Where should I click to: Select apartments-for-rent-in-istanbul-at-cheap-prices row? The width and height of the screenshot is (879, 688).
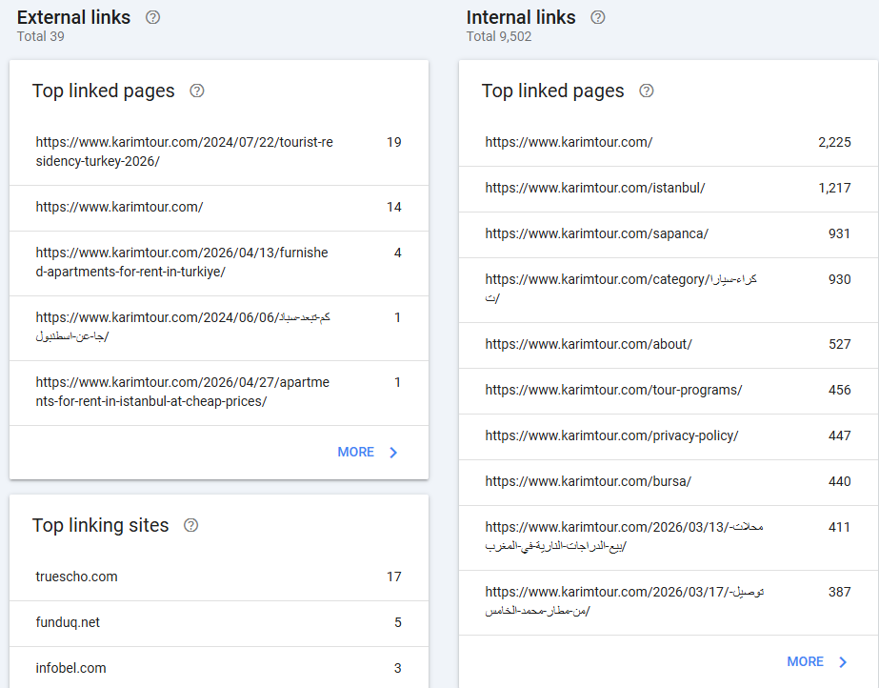coord(219,393)
